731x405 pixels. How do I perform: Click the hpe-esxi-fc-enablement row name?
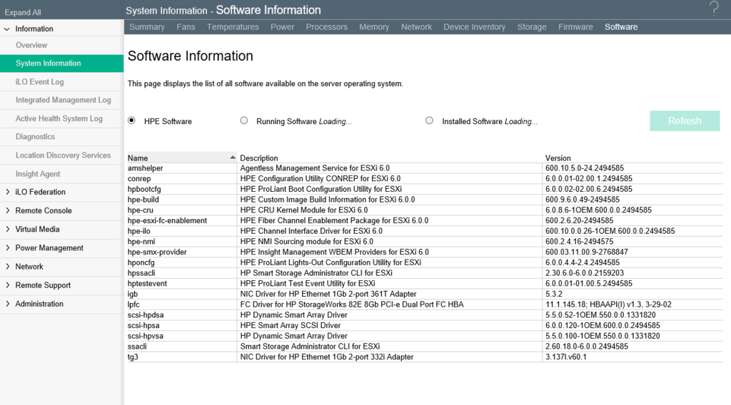tap(167, 220)
